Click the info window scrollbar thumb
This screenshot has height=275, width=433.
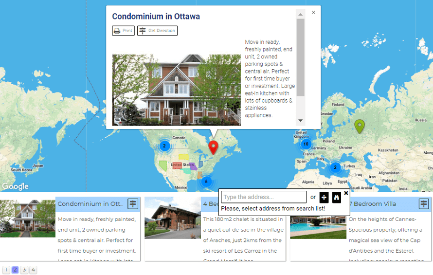click(301, 57)
